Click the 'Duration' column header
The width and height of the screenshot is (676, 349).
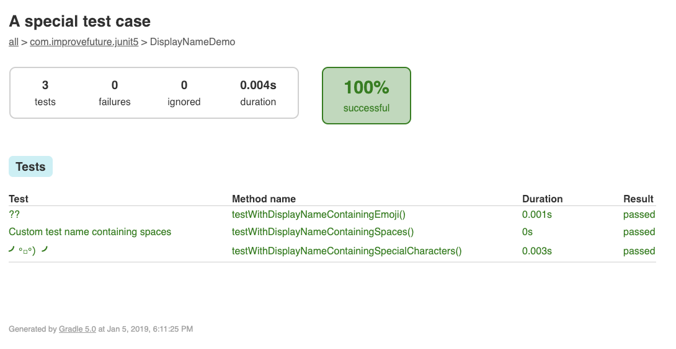pyautogui.click(x=542, y=199)
